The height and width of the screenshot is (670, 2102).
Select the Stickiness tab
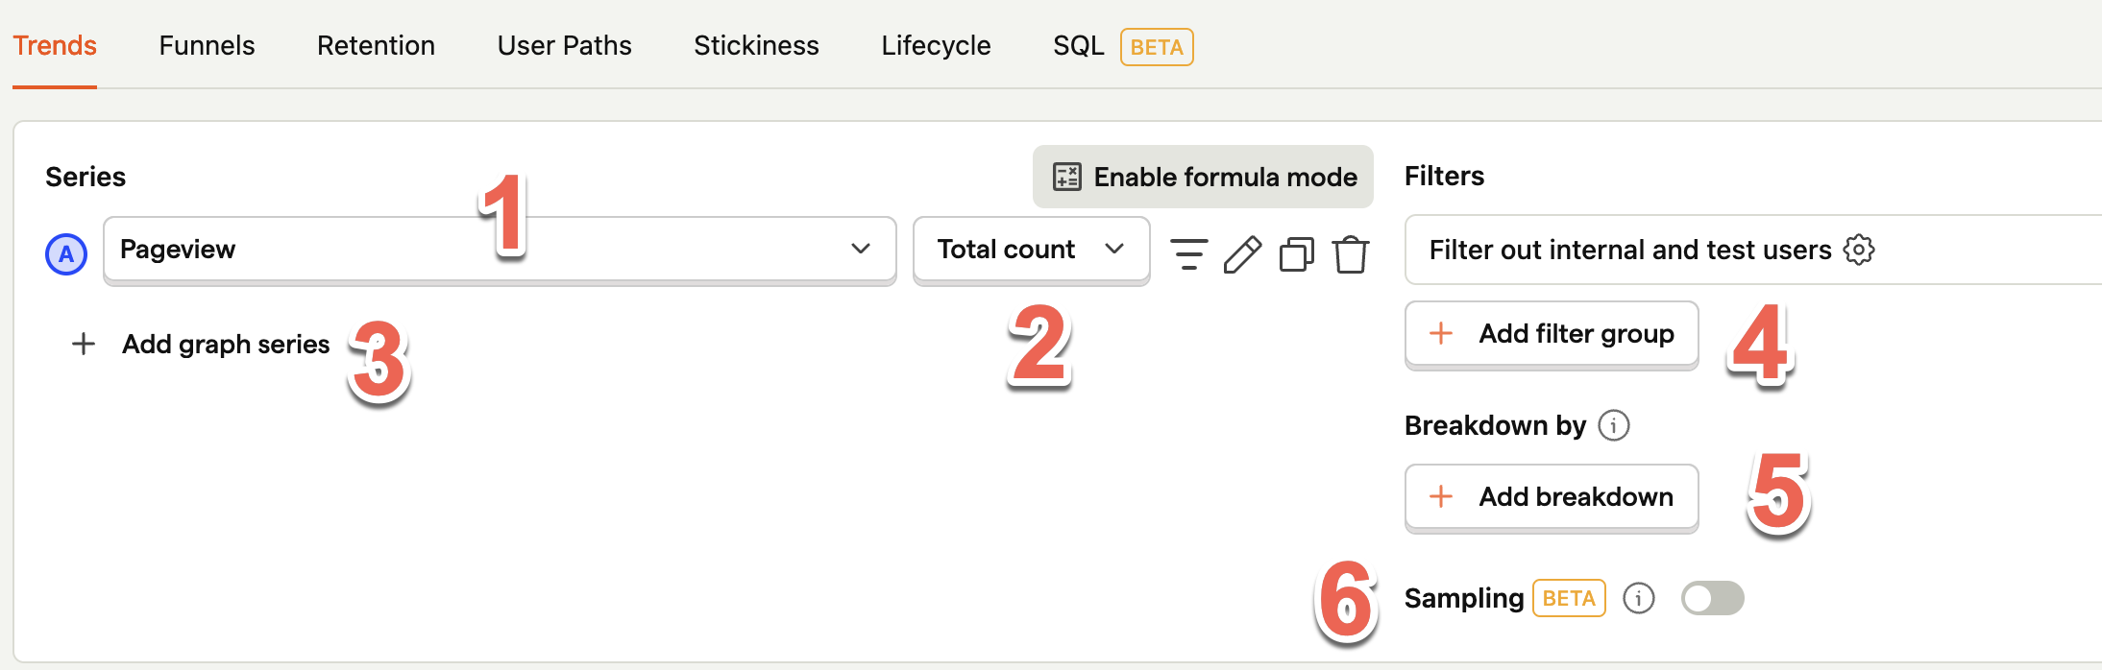click(x=756, y=45)
